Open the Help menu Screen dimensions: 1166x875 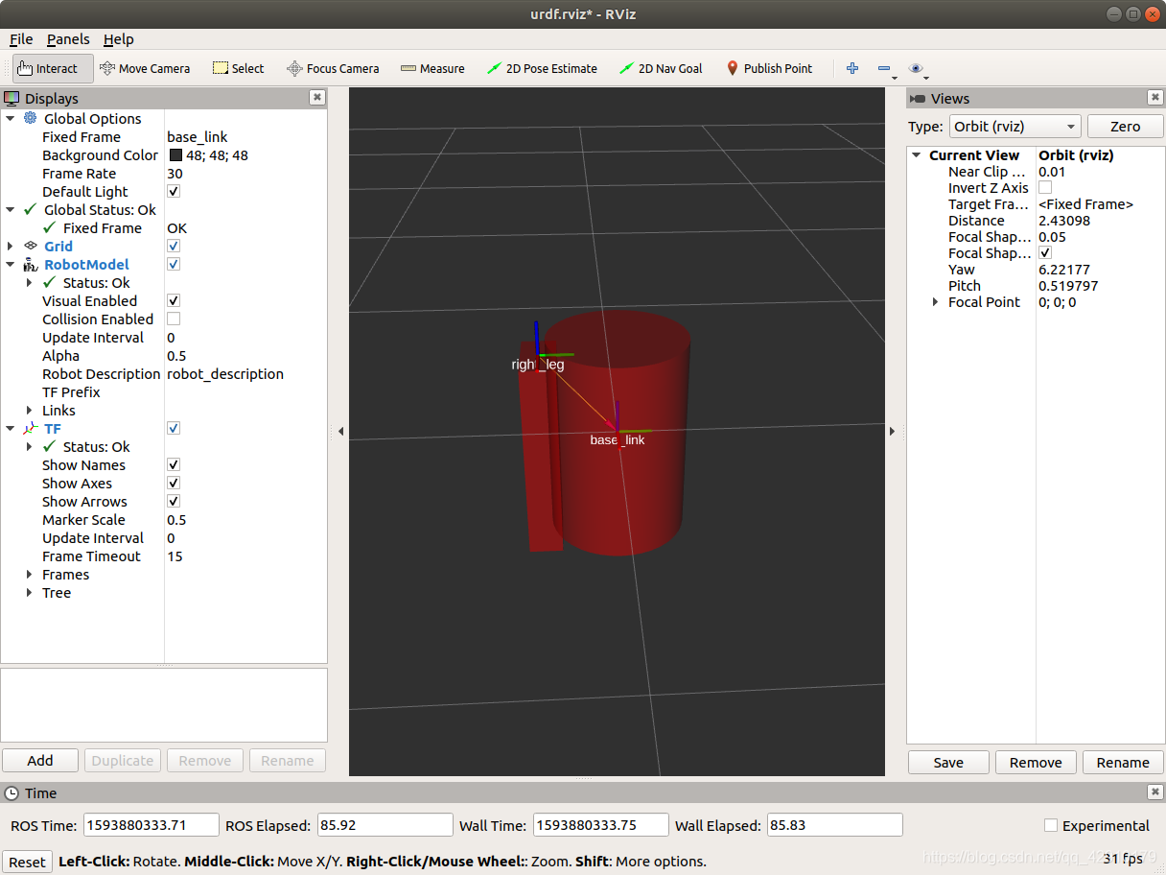[x=119, y=39]
